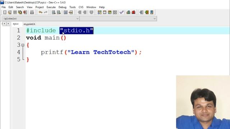The height and width of the screenshot is (129, 230).
Task: Click the word main on line 2
Action: point(52,38)
